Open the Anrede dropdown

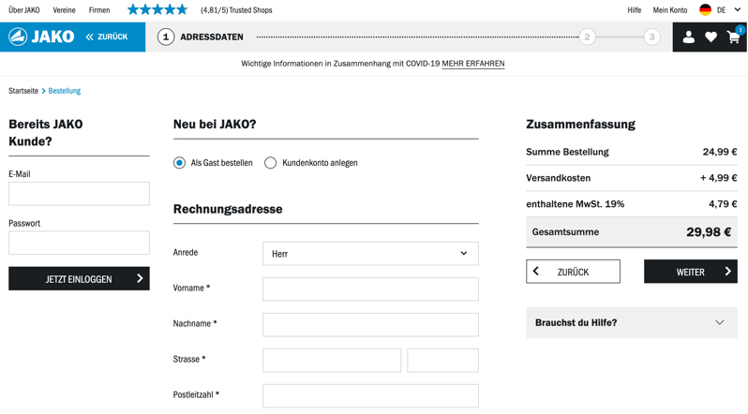click(x=370, y=254)
